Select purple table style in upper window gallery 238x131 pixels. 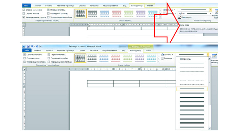point(141,13)
